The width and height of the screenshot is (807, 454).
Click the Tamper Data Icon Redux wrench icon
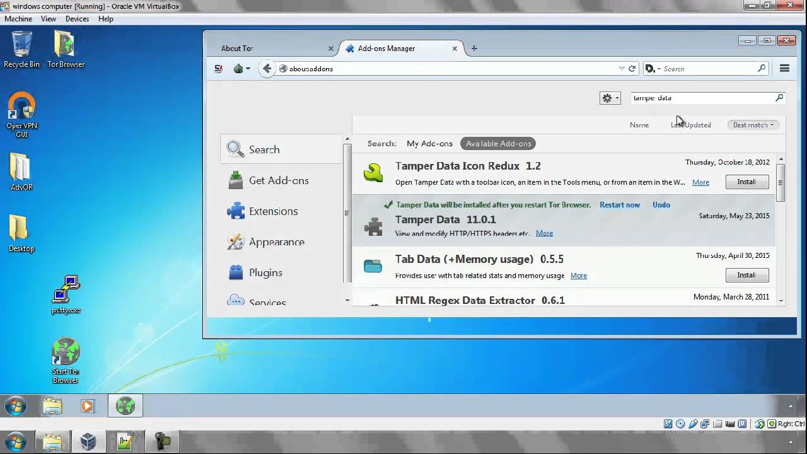pyautogui.click(x=373, y=173)
